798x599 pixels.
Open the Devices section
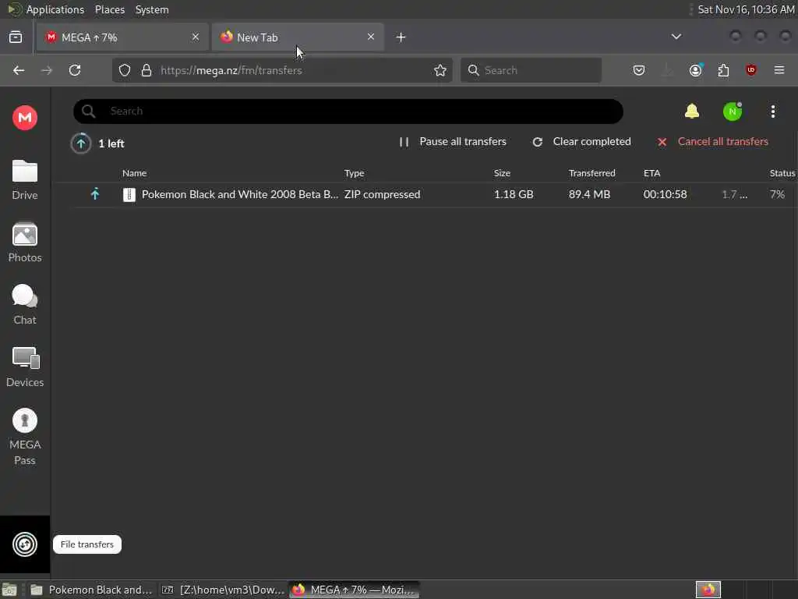point(24,367)
